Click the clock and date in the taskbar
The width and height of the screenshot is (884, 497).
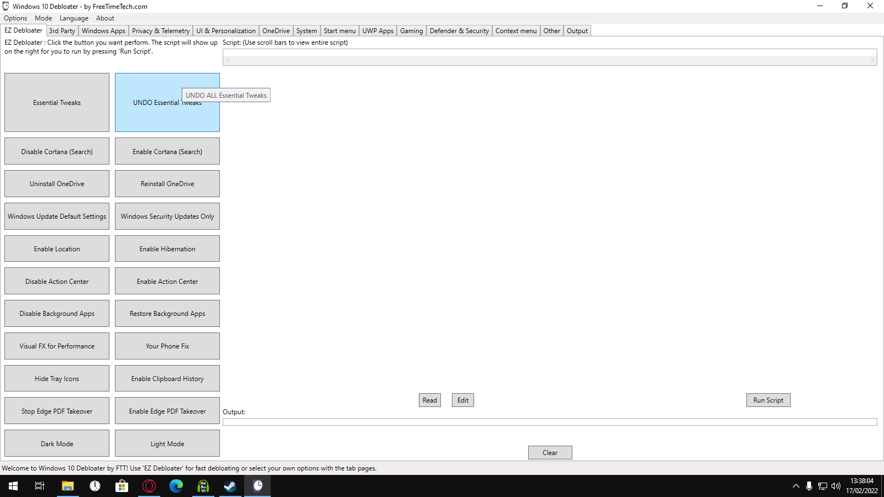(x=862, y=486)
